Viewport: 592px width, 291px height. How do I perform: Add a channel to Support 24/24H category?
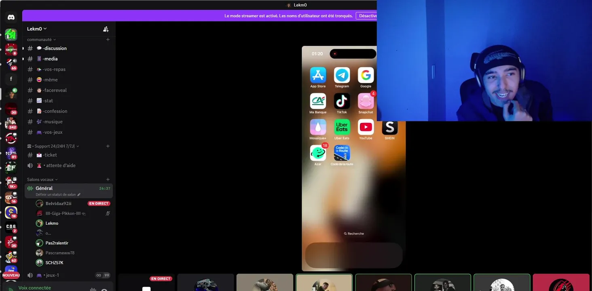pyautogui.click(x=108, y=146)
